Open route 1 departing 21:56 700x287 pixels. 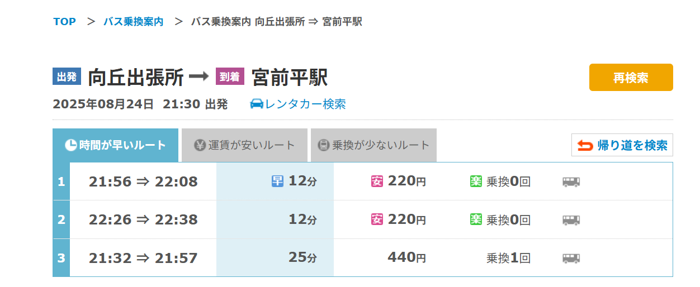(143, 181)
